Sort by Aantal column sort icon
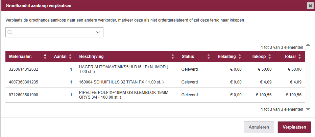Viewport: 315px width, 137px height. point(70,57)
